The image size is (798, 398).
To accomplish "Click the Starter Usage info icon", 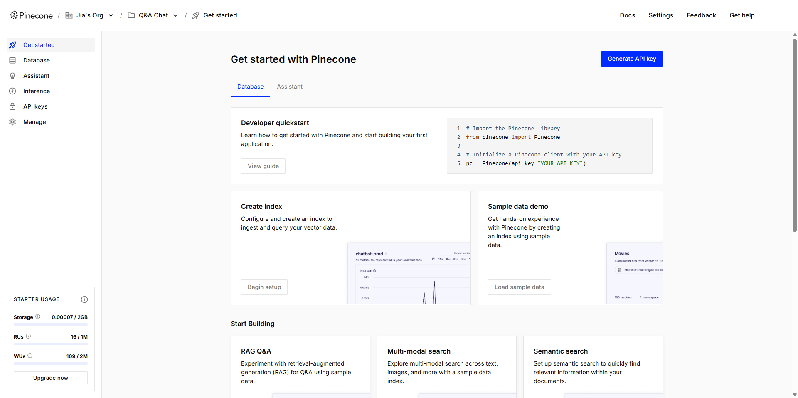I will 84,299.
